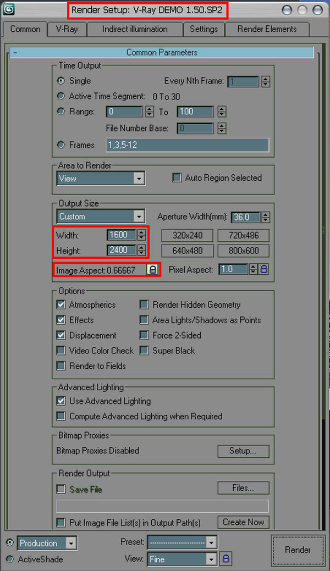The image size is (330, 571).
Task: Enable Render Hidden Geometry
Action: pos(145,304)
